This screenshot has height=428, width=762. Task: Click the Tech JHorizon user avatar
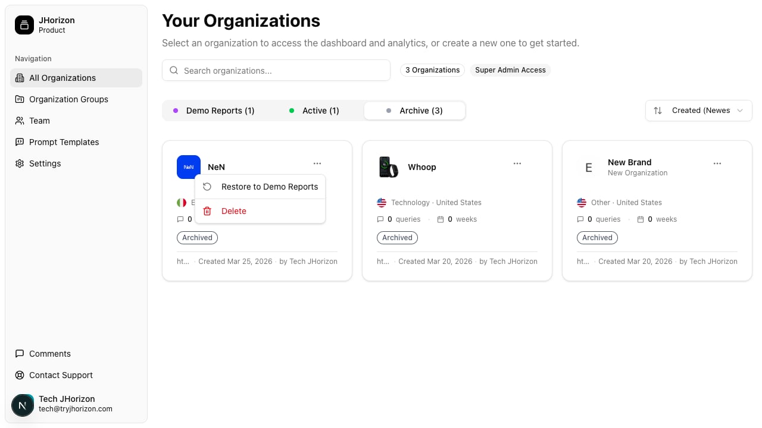[23, 405]
